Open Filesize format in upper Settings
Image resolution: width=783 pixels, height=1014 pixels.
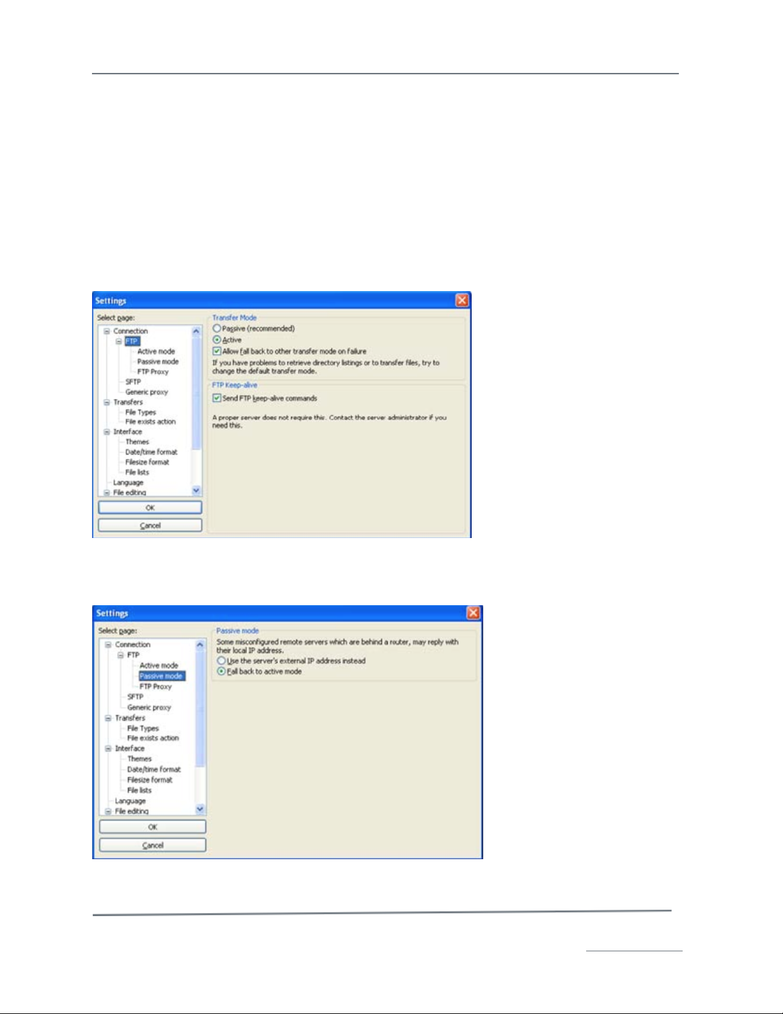pyautogui.click(x=147, y=462)
